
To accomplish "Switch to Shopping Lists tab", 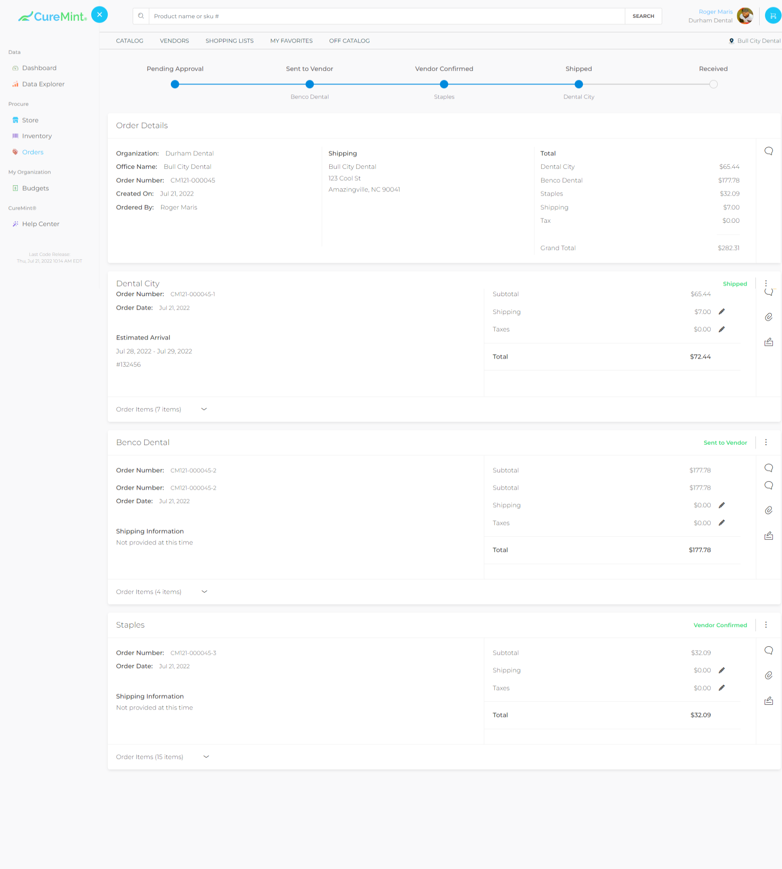I will coord(229,41).
